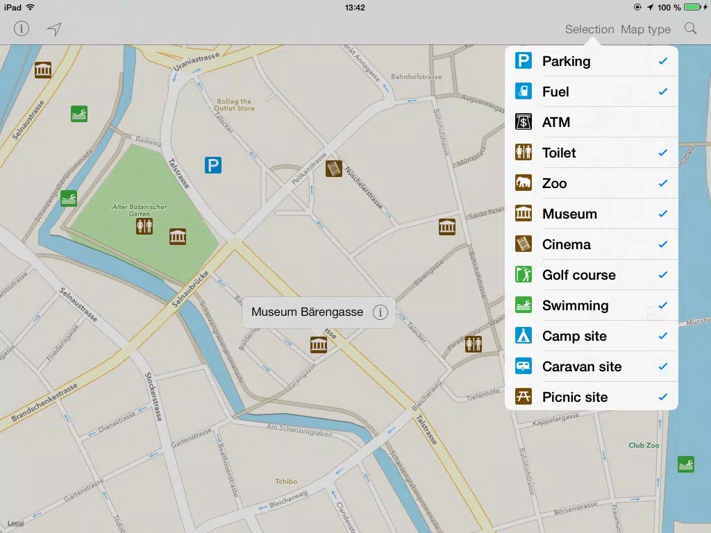Tap the swimming marker near Club Zoo
This screenshot has width=711, height=533.
pyautogui.click(x=686, y=465)
